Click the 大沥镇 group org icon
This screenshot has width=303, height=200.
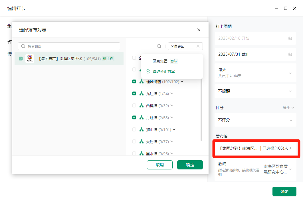[142, 142]
